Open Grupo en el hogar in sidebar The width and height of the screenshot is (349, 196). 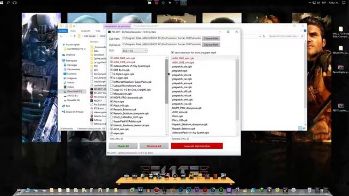pos(74,112)
